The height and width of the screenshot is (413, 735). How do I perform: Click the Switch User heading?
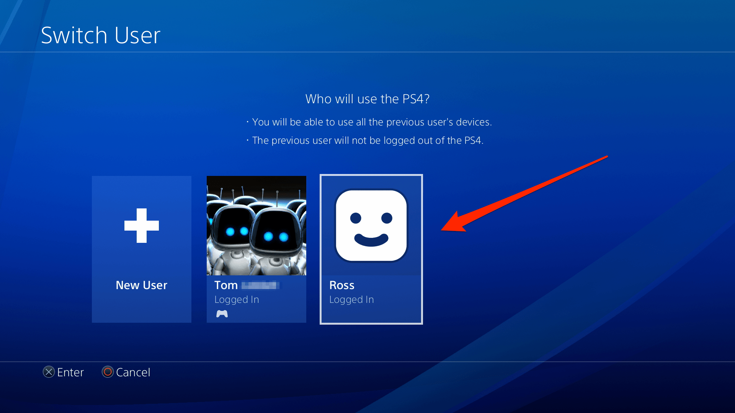click(101, 35)
